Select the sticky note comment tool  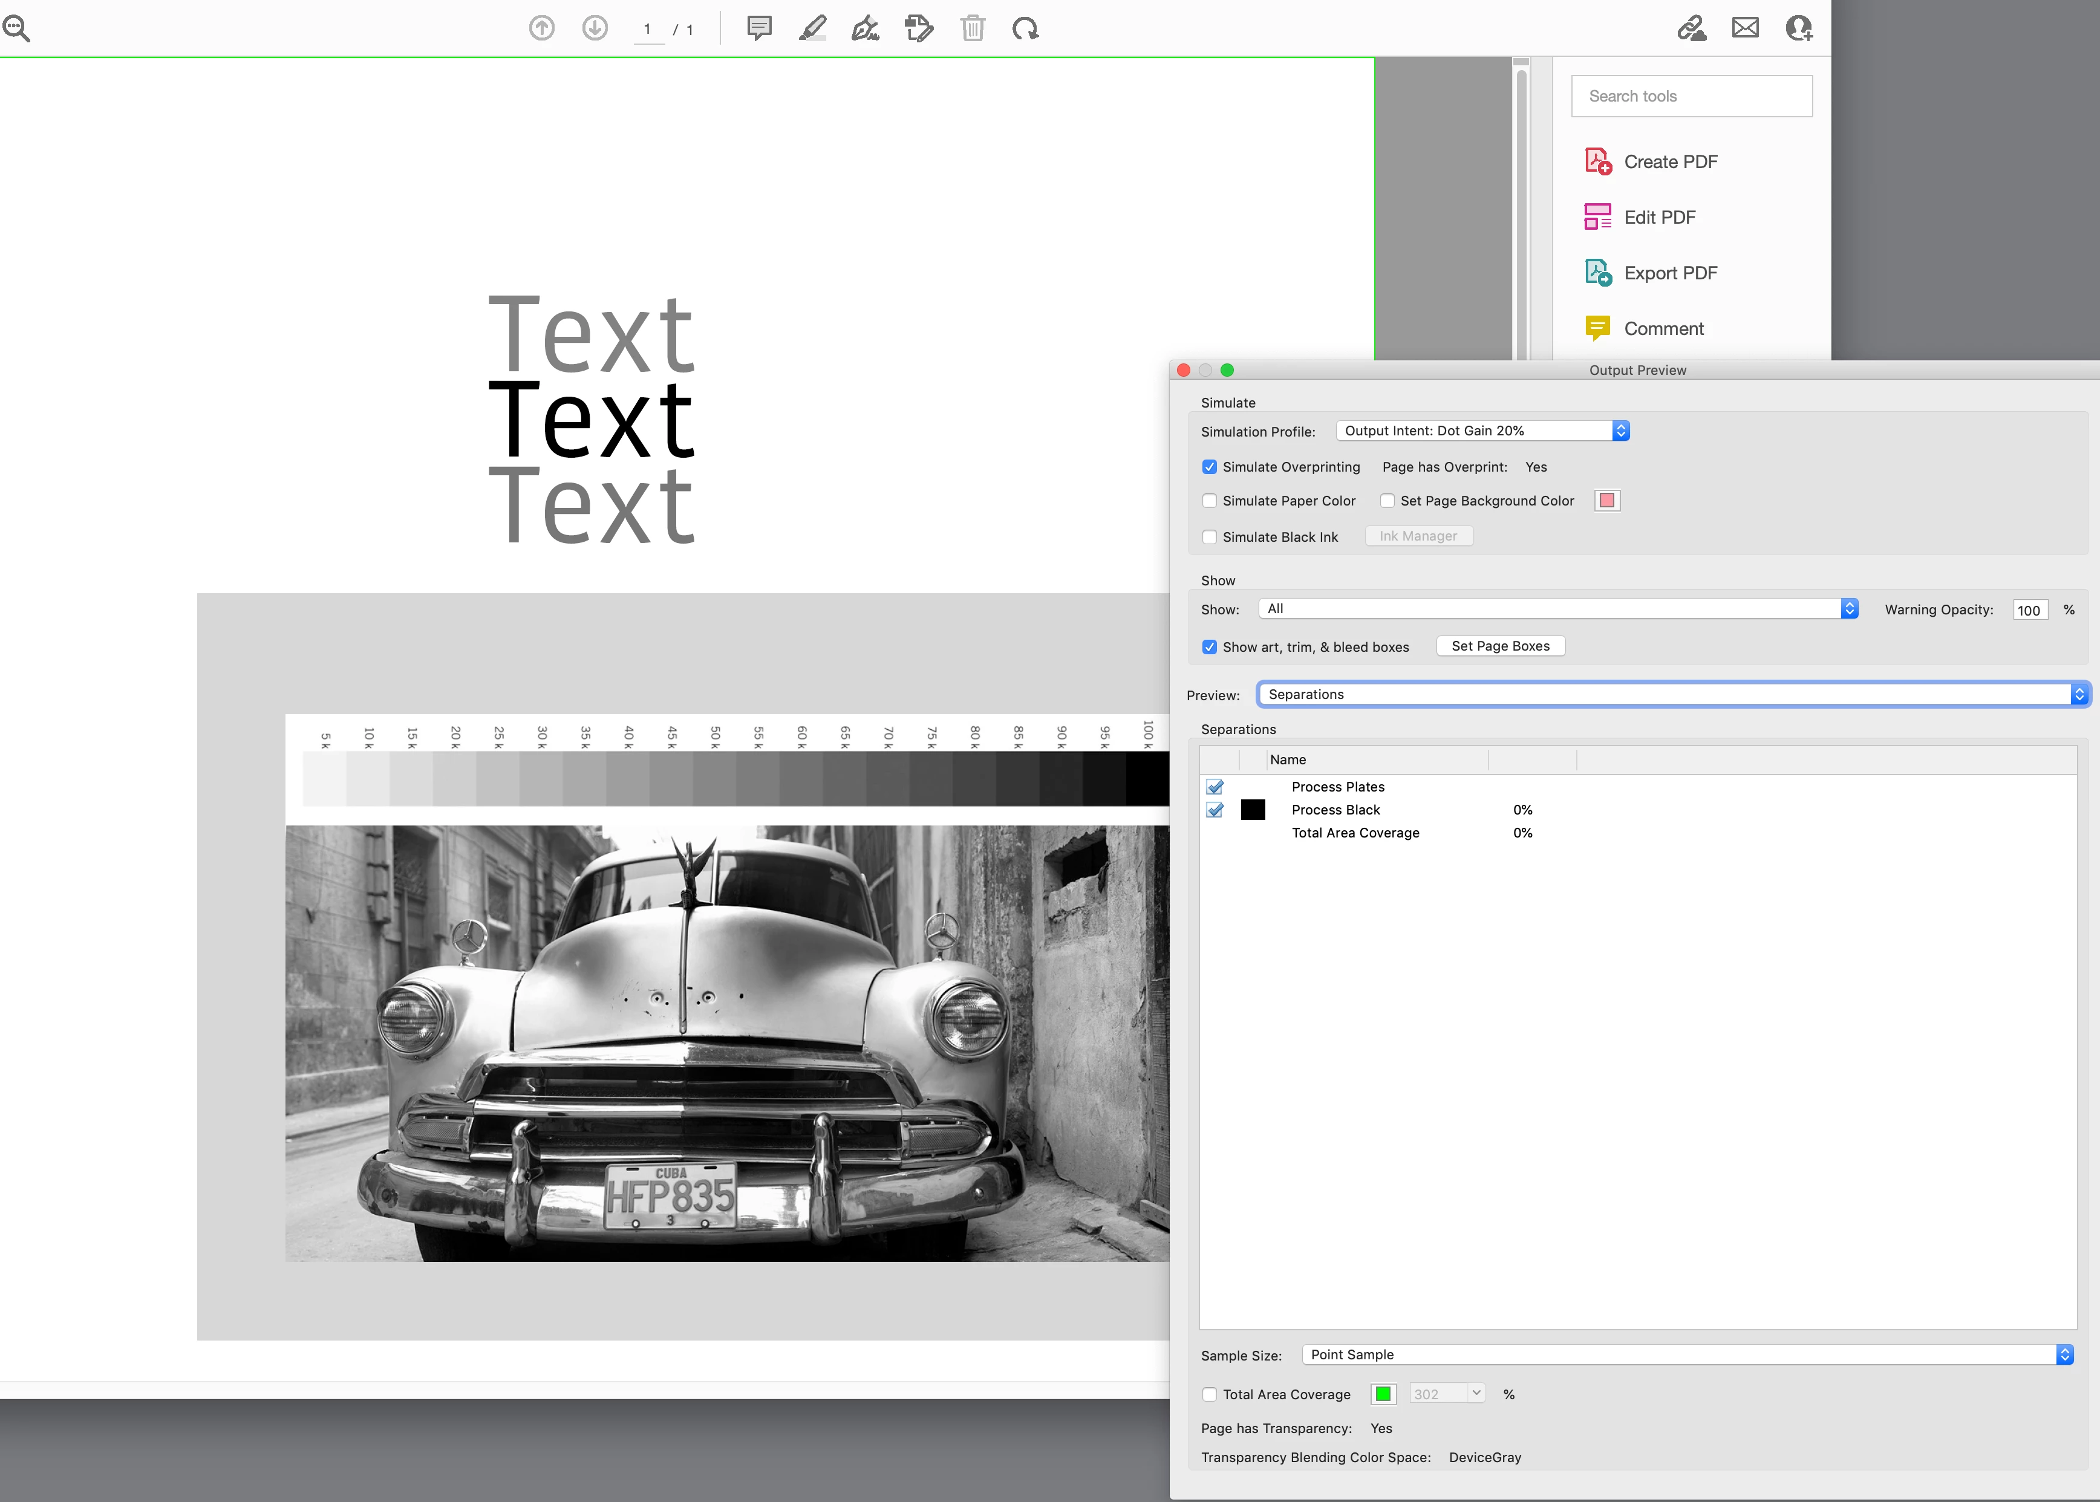[x=758, y=28]
